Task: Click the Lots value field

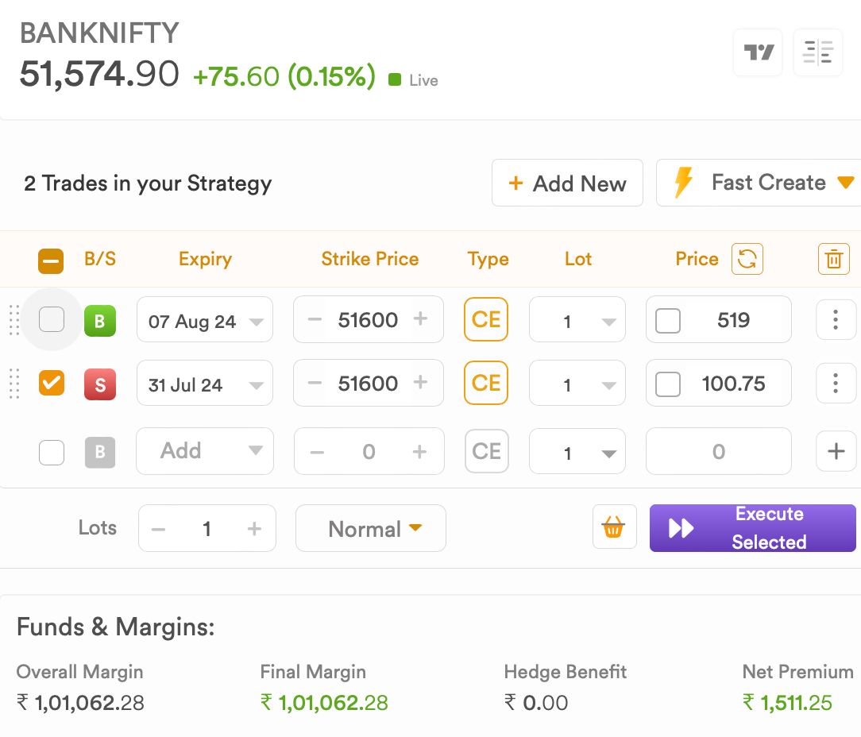Action: (207, 529)
